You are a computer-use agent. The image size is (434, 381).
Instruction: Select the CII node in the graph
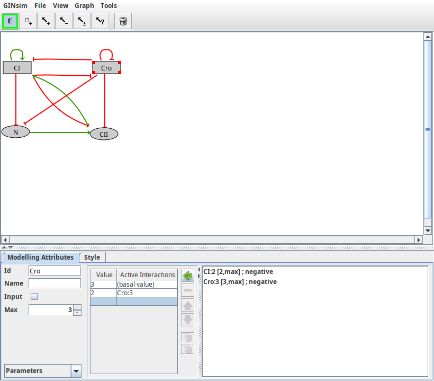[x=104, y=134]
